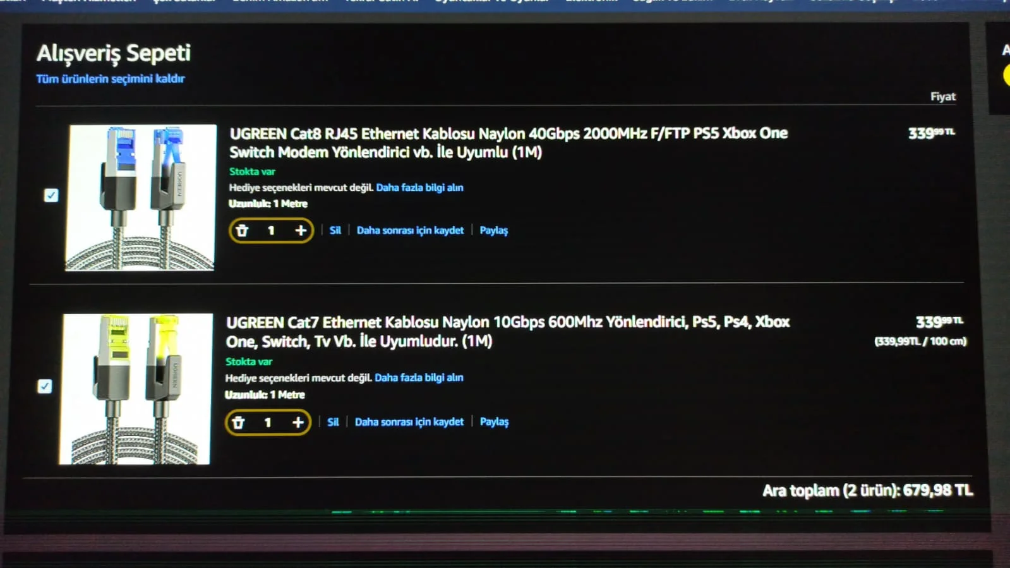Click 'Tüm ürünlerin seçimini kaldır' link
The width and height of the screenshot is (1010, 568).
coord(111,79)
